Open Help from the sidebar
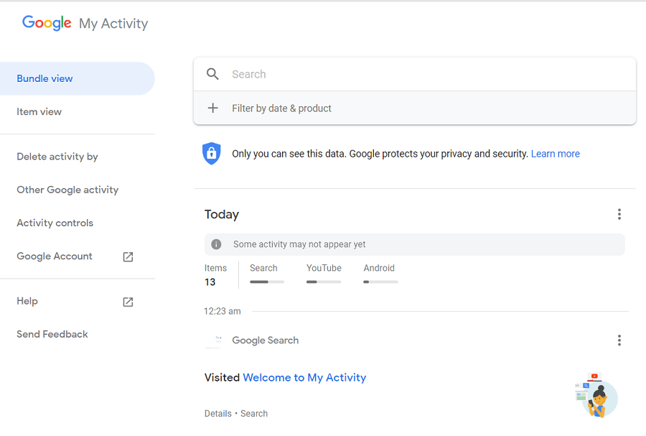Screen dimensions: 646x436 [27, 301]
